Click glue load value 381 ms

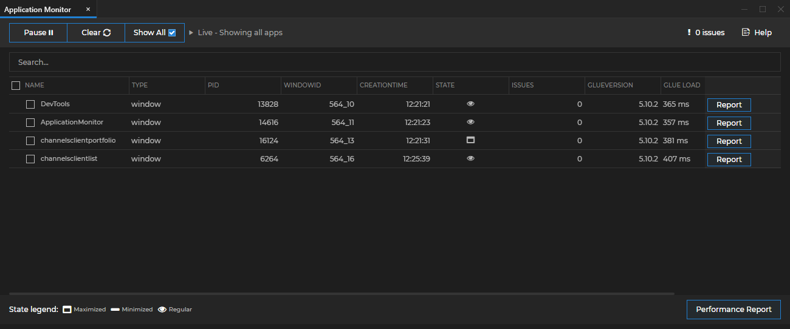click(675, 141)
